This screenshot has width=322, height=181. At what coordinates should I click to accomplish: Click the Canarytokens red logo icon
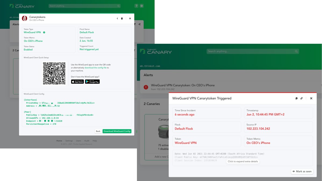tap(24, 19)
